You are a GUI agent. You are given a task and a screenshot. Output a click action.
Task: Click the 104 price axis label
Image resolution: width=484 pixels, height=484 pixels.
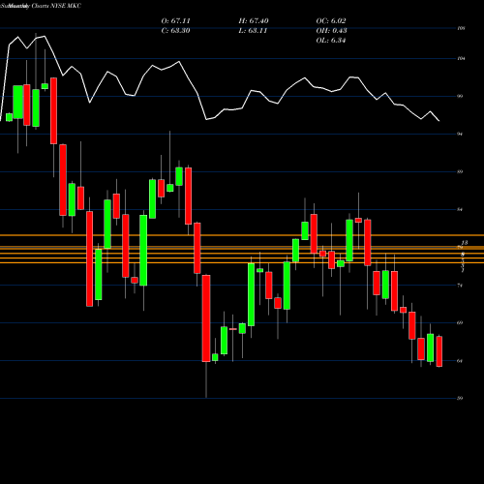click(x=462, y=59)
